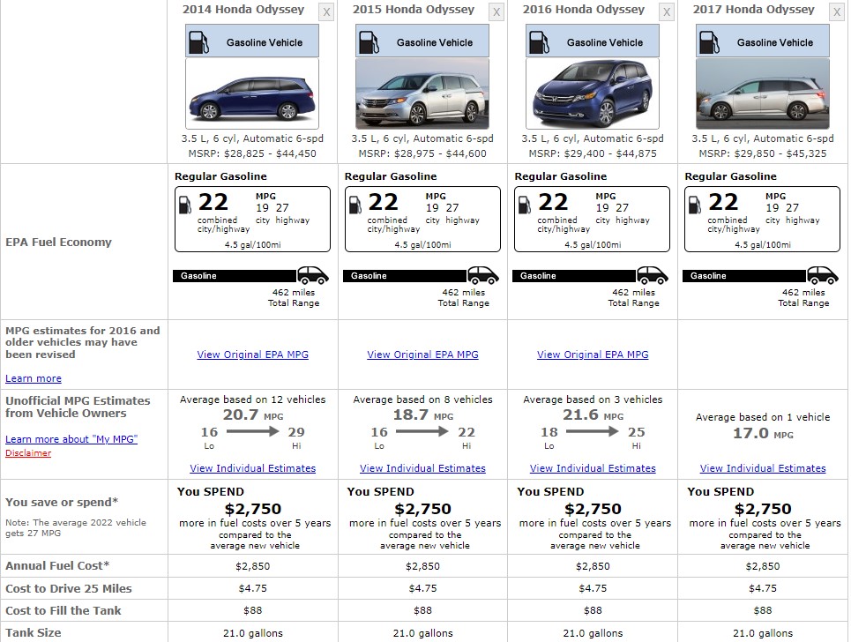Click MSRP: $29,850 - $45,325 text
Screen dimensions: 851x642
tap(763, 153)
